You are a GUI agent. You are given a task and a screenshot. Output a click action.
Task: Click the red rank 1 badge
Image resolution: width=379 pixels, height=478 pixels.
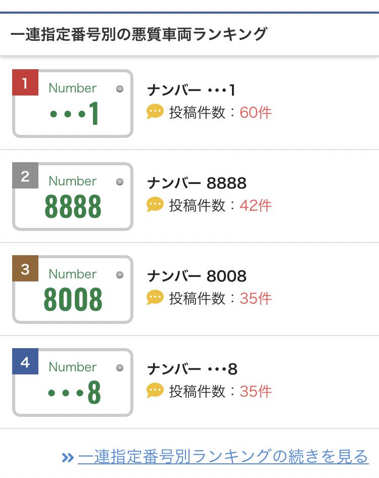tap(25, 82)
